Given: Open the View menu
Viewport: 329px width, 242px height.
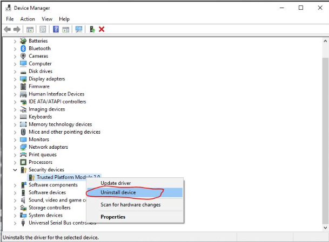Looking at the screenshot, I should pyautogui.click(x=47, y=19).
